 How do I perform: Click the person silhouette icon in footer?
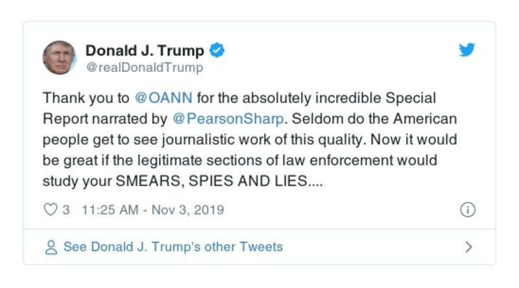pos(51,247)
